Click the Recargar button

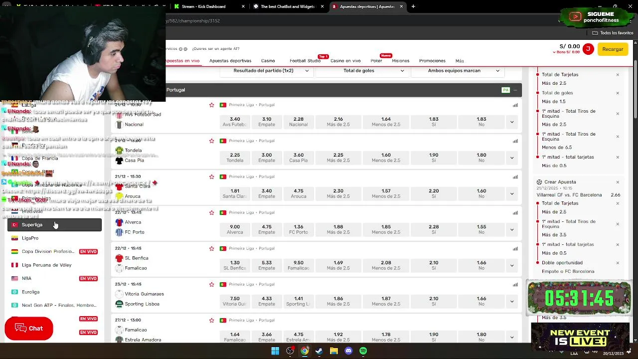(613, 49)
